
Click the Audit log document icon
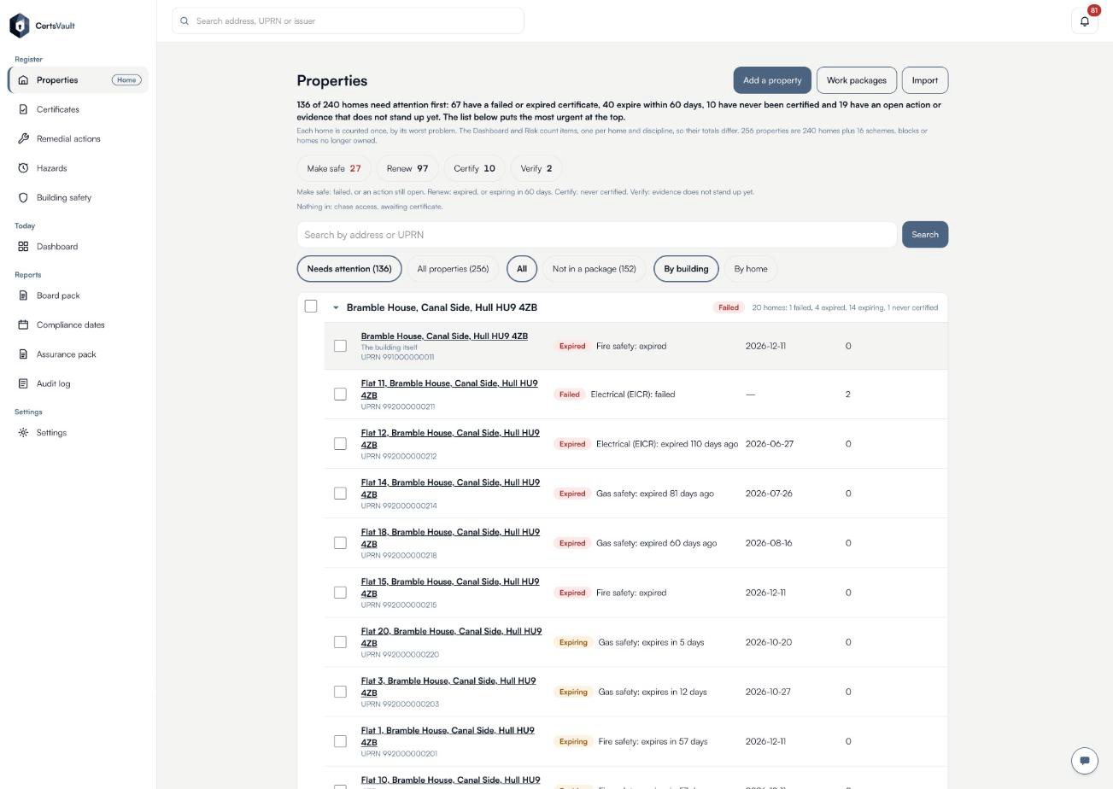pyautogui.click(x=23, y=383)
